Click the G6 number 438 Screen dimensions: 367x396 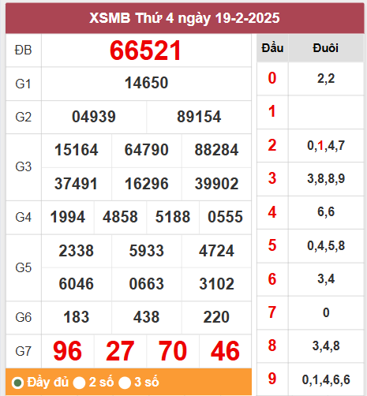(x=146, y=317)
